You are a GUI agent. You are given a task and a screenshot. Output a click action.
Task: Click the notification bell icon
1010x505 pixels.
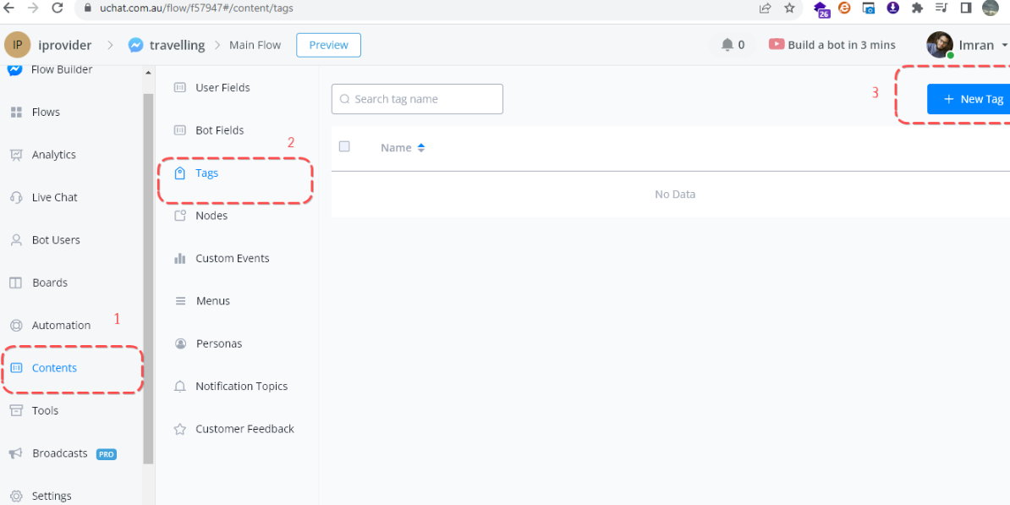click(727, 45)
